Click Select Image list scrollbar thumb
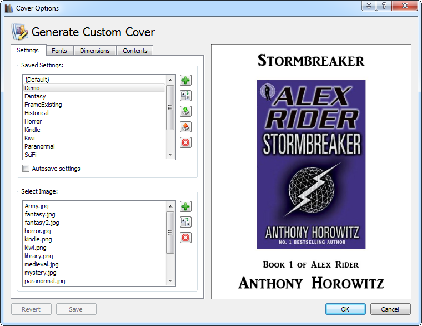 point(170,233)
